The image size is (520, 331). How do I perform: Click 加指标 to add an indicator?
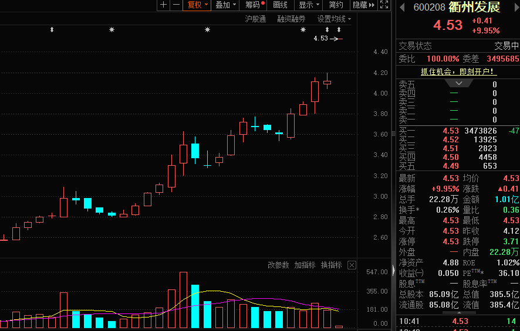305,265
